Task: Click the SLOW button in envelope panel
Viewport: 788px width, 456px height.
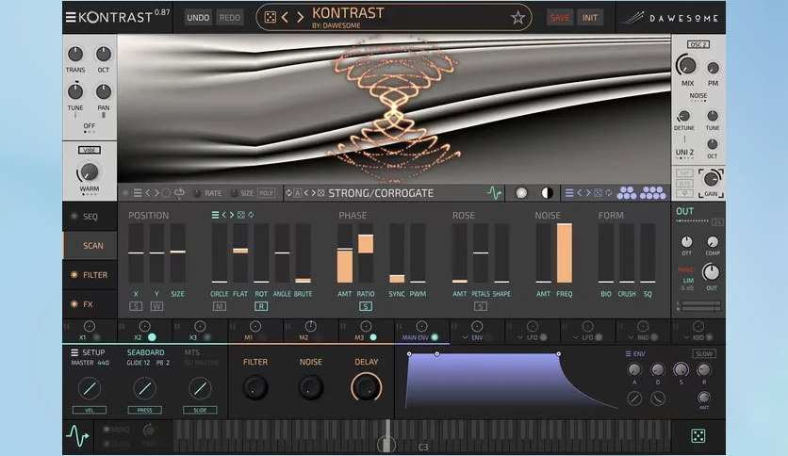Action: (x=704, y=353)
